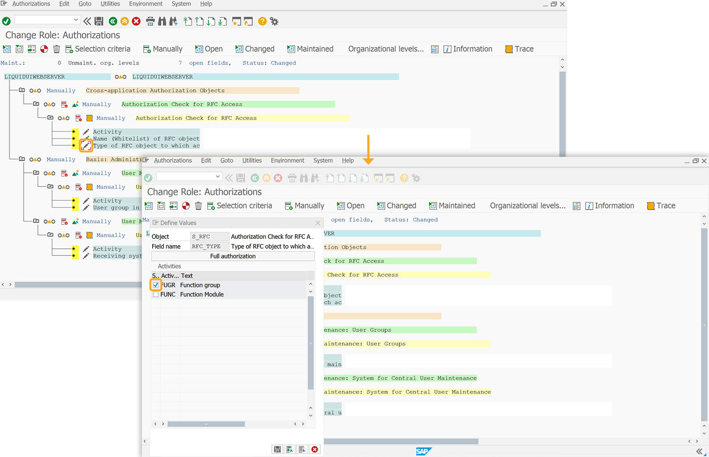Click the S_RFC object field in Define Values
Screen dimensions: 709x457
210,237
